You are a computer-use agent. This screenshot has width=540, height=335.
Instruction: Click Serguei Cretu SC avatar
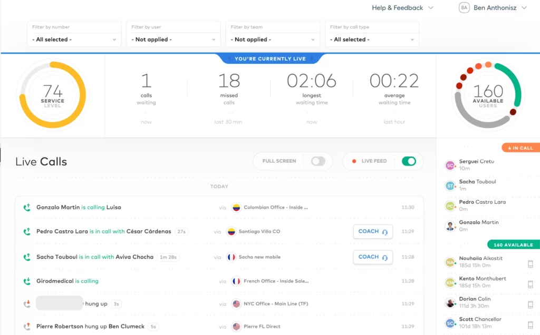pos(450,165)
